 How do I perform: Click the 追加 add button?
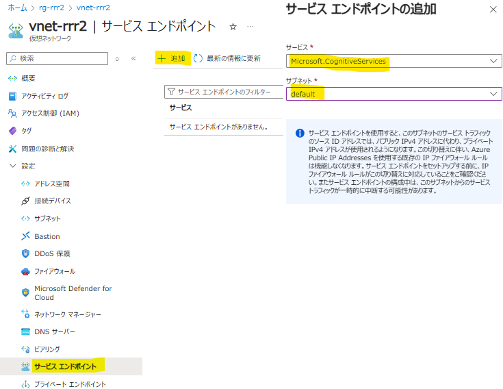pos(172,58)
